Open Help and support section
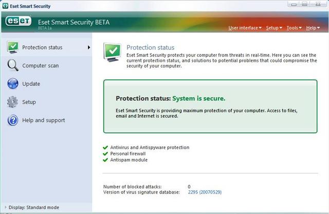The width and height of the screenshot is (329, 214). click(x=47, y=120)
